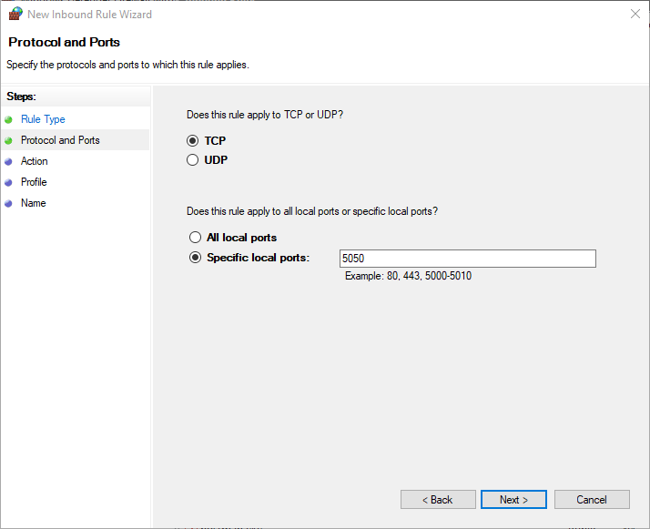
Task: Go back with the Back button
Action: pos(438,500)
